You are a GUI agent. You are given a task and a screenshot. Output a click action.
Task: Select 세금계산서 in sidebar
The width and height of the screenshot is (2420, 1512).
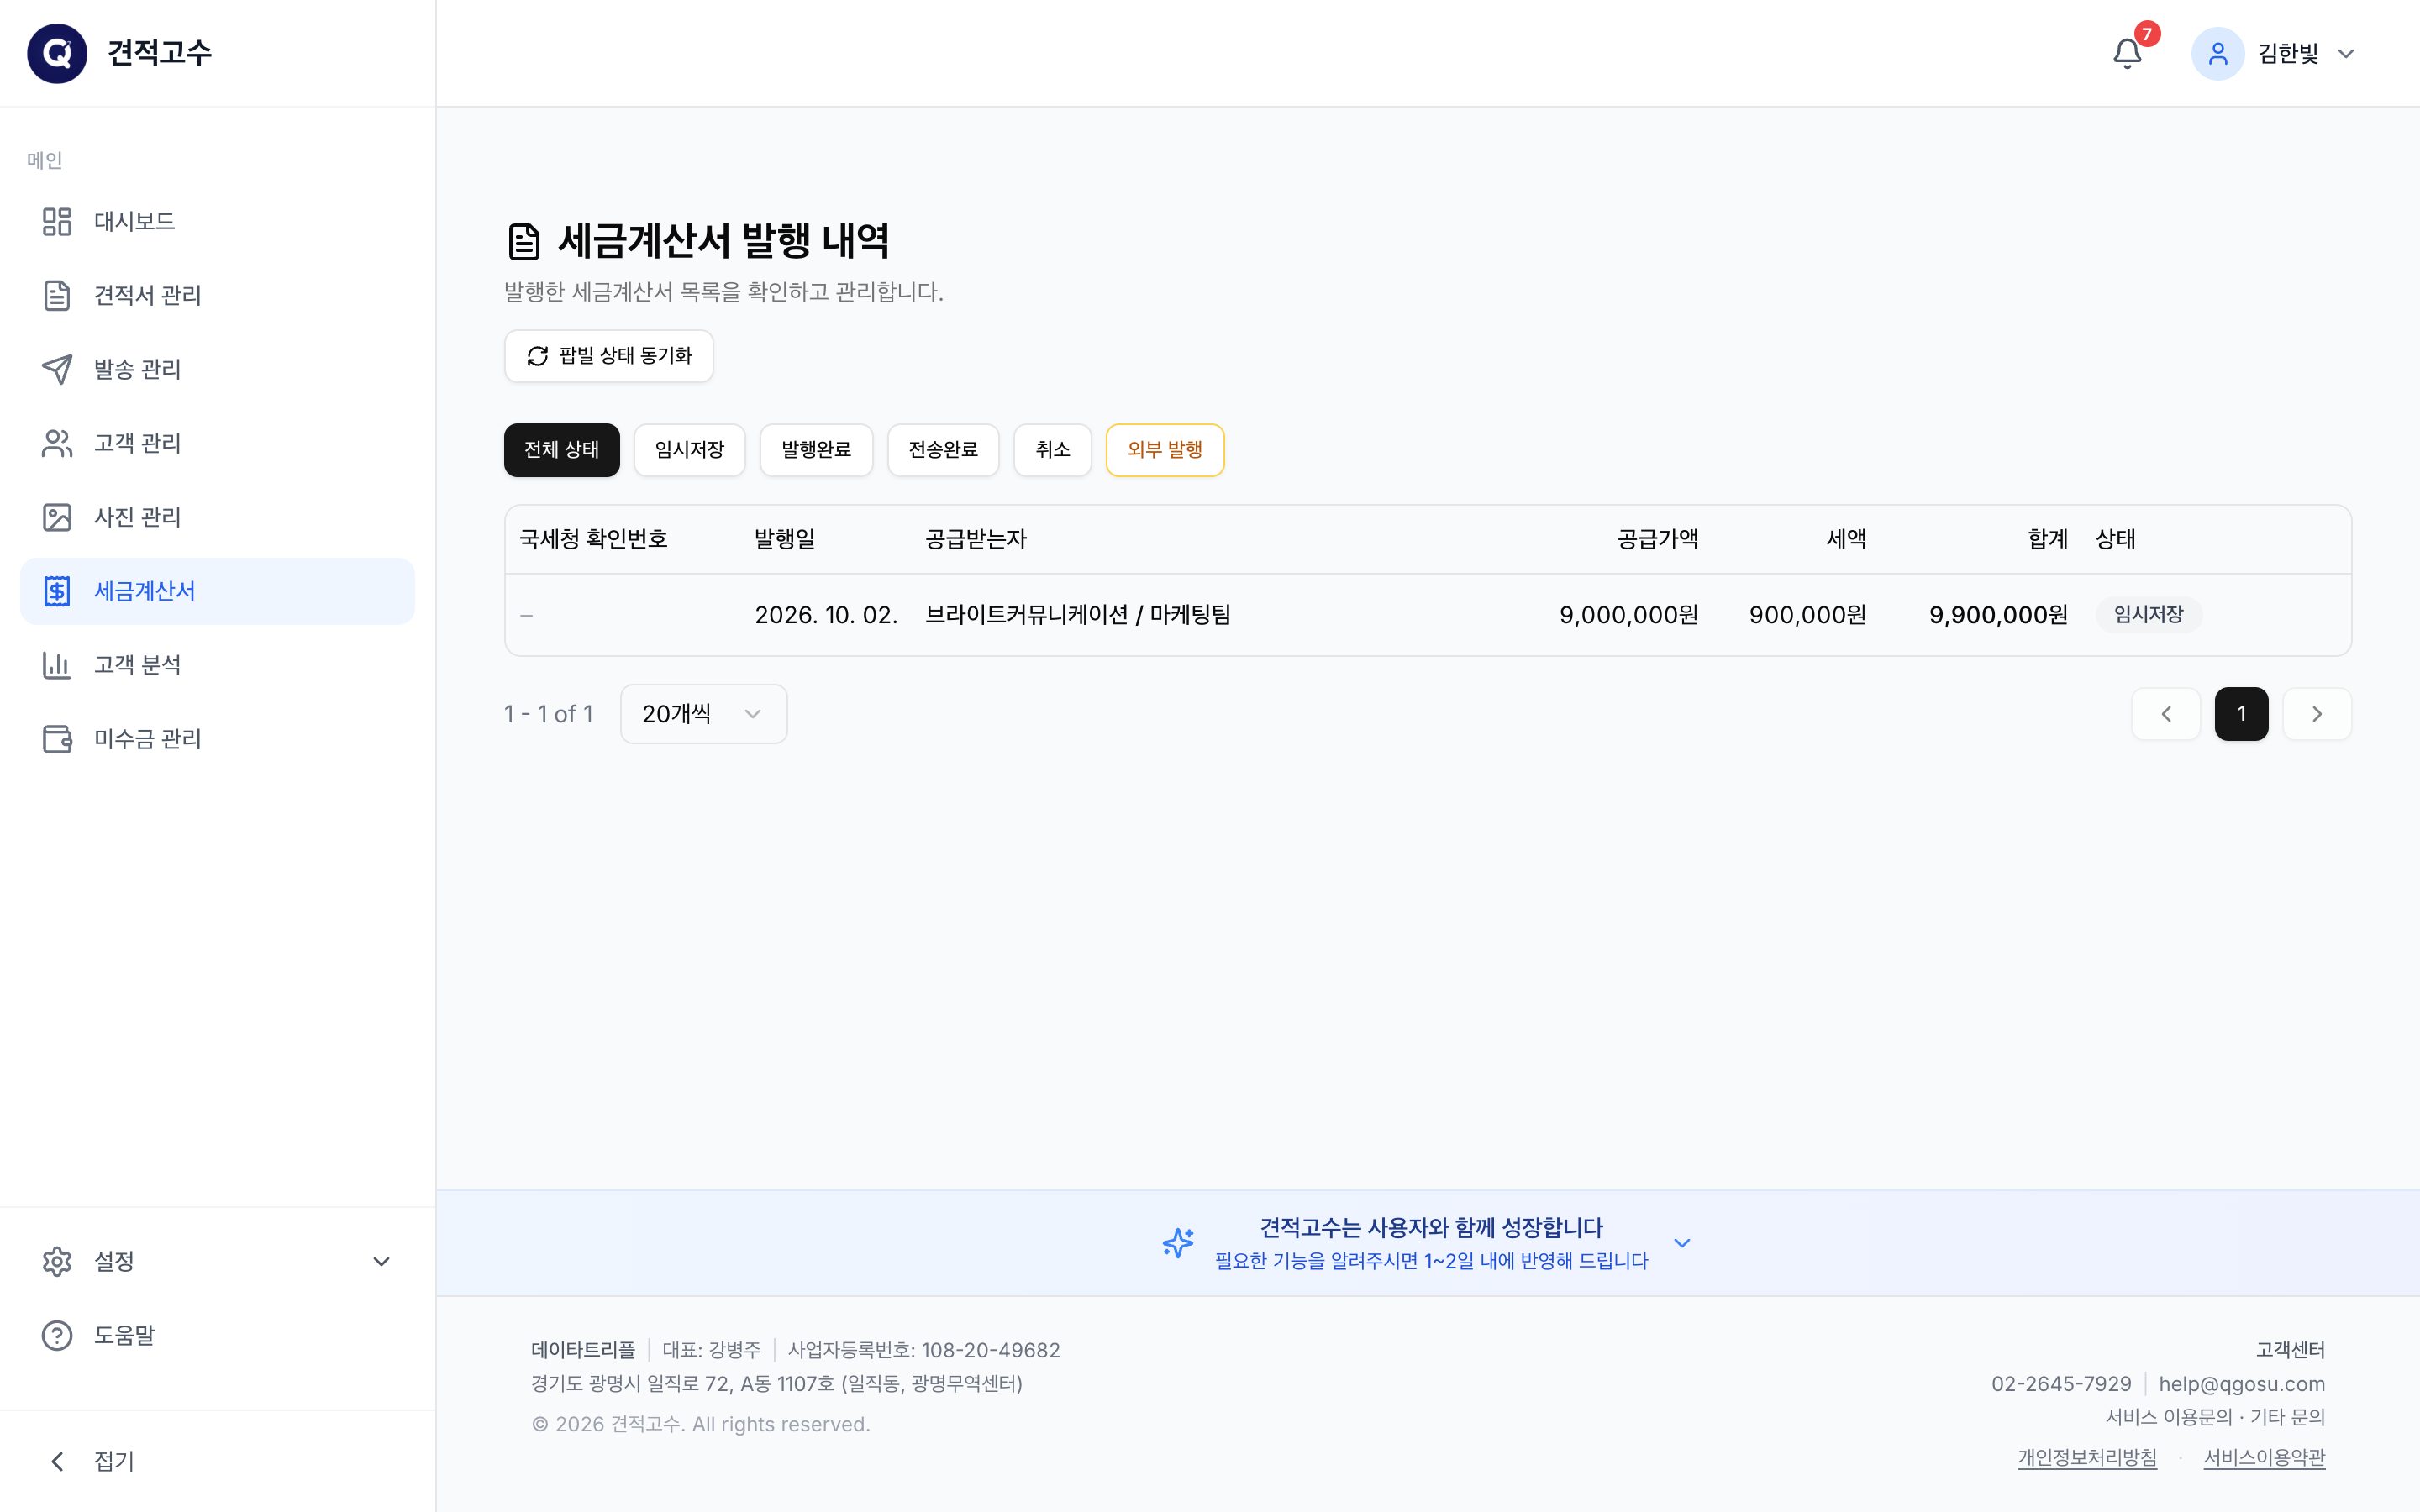pos(217,591)
